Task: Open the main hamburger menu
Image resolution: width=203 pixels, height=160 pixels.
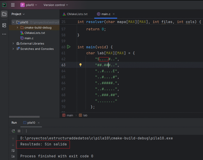Action: (13, 5)
